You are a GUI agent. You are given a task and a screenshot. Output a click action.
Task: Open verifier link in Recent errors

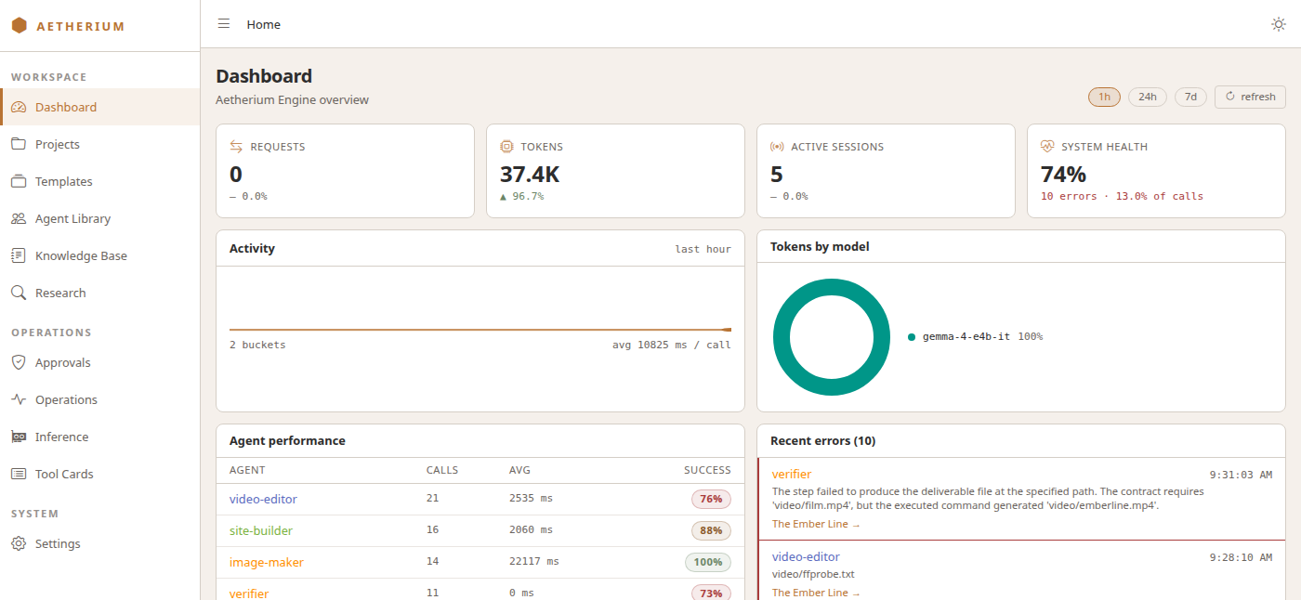(792, 474)
